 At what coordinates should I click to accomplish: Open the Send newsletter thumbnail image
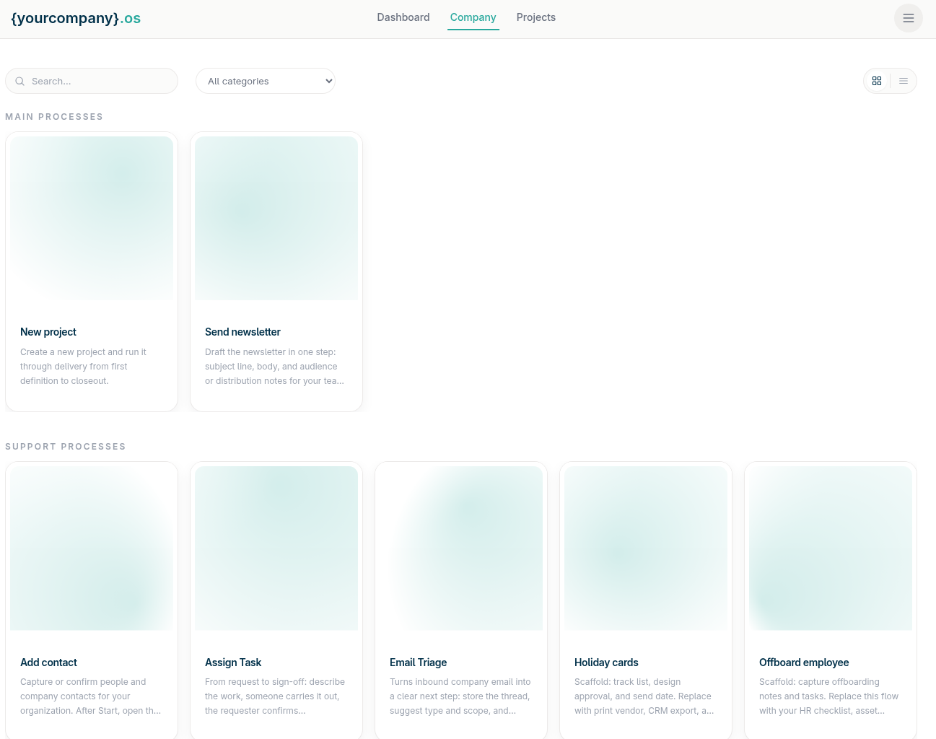[276, 219]
